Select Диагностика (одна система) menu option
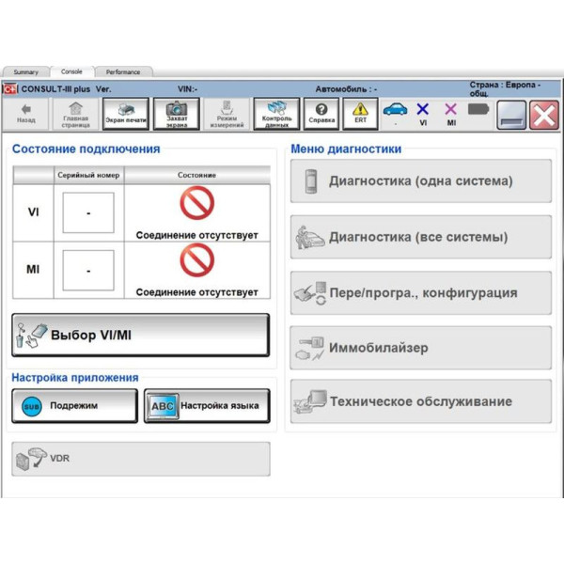The width and height of the screenshot is (564, 564). click(x=419, y=181)
